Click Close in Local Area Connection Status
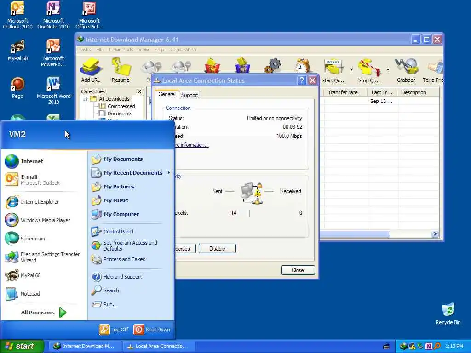The height and width of the screenshot is (353, 471). pos(298,270)
